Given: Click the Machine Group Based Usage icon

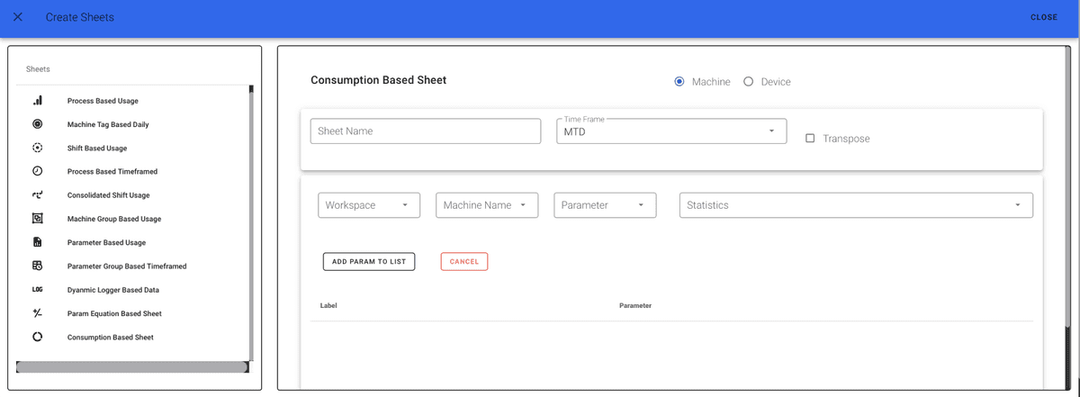Looking at the screenshot, I should (x=37, y=219).
